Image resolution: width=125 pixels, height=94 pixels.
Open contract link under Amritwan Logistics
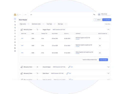77,39
